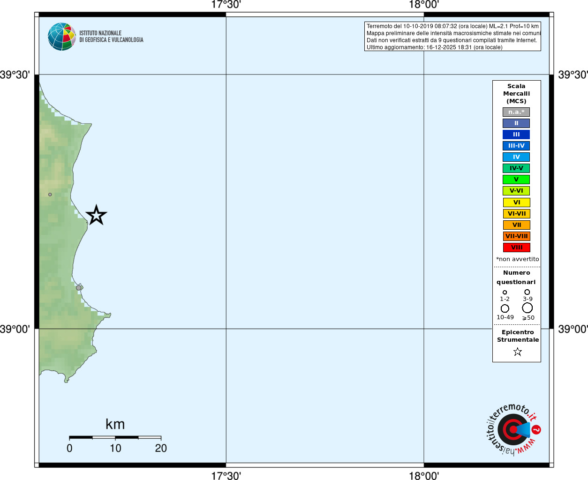
Task: Click the V-VI legend swatch
Action: tap(516, 191)
